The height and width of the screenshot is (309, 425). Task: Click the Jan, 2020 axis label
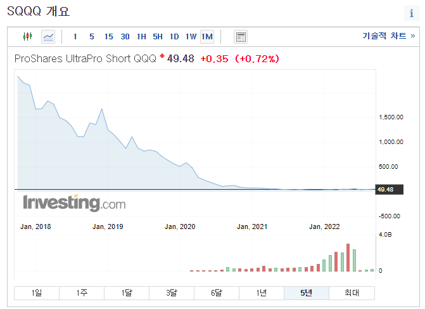click(x=180, y=227)
